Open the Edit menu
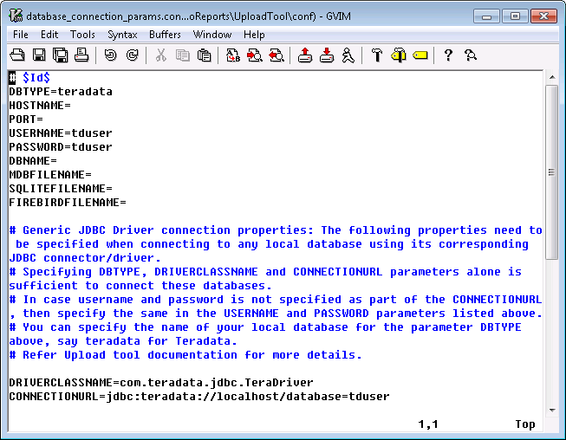The width and height of the screenshot is (566, 440). coord(49,35)
